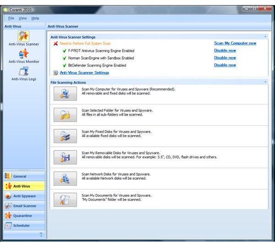Image resolution: width=275 pixels, height=243 pixels.
Task: Disable the Norman ScanEngine now
Action: pos(225,58)
